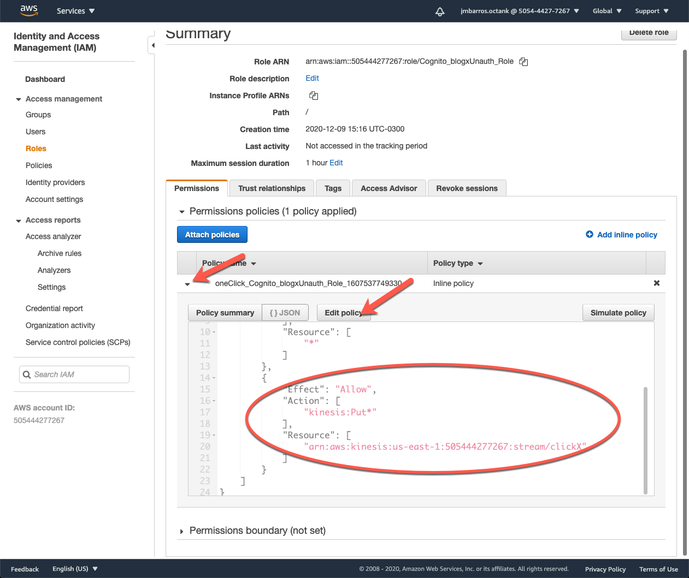Go to the IAM Dashboard
This screenshot has height=578, width=689.
pyautogui.click(x=45, y=79)
